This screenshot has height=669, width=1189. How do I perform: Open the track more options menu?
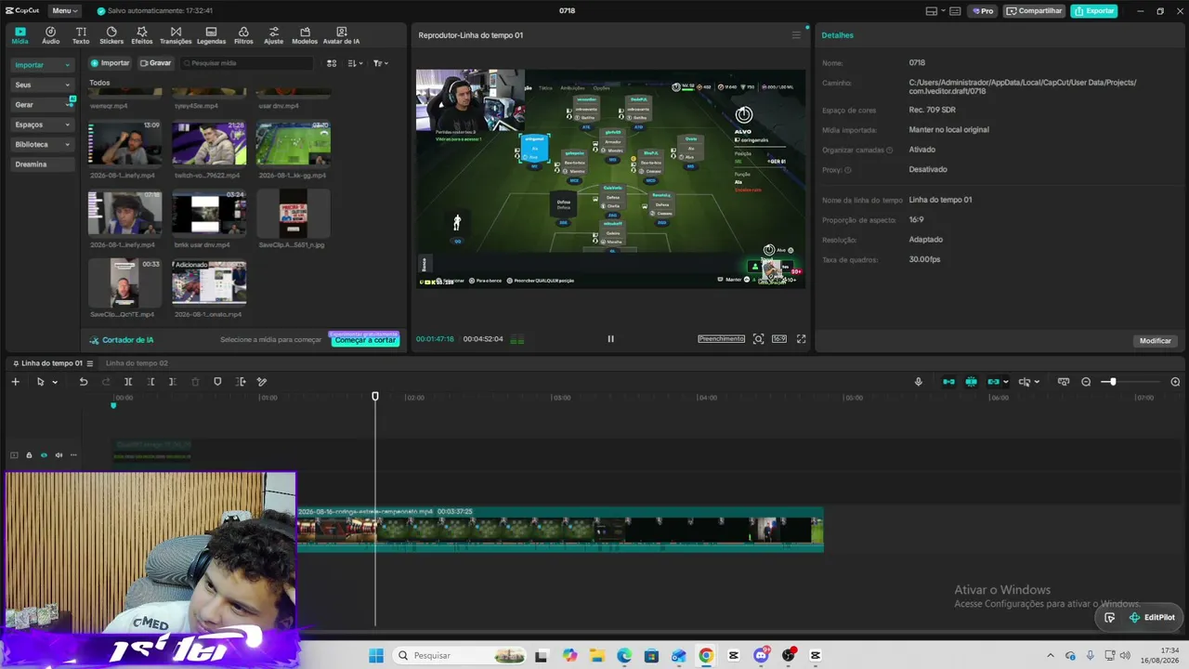73,455
